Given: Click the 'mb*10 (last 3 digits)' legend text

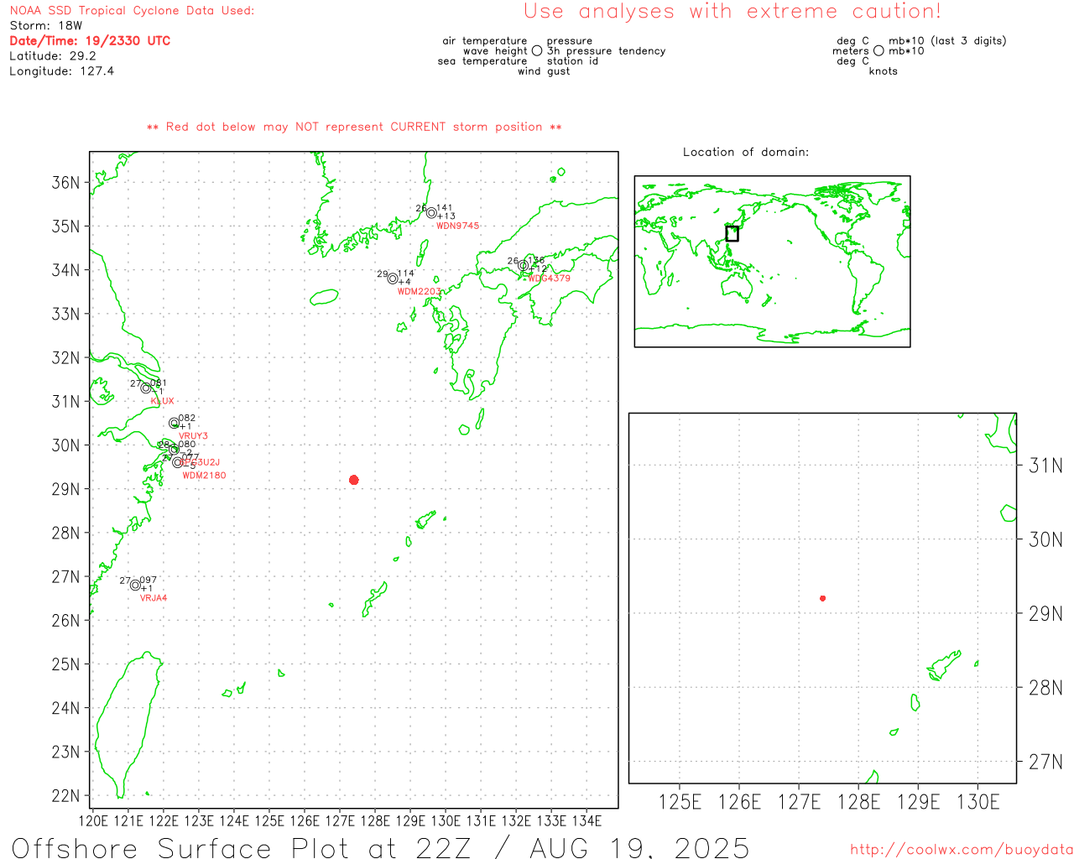Looking at the screenshot, I should 947,41.
